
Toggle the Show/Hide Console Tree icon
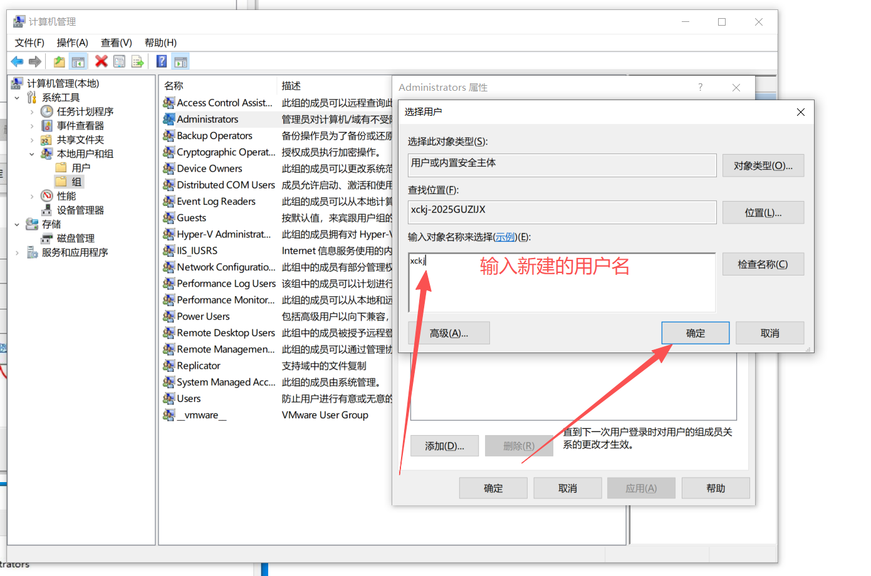click(x=78, y=61)
